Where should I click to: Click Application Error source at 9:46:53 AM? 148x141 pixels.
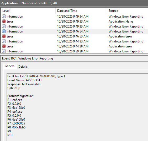120,36
